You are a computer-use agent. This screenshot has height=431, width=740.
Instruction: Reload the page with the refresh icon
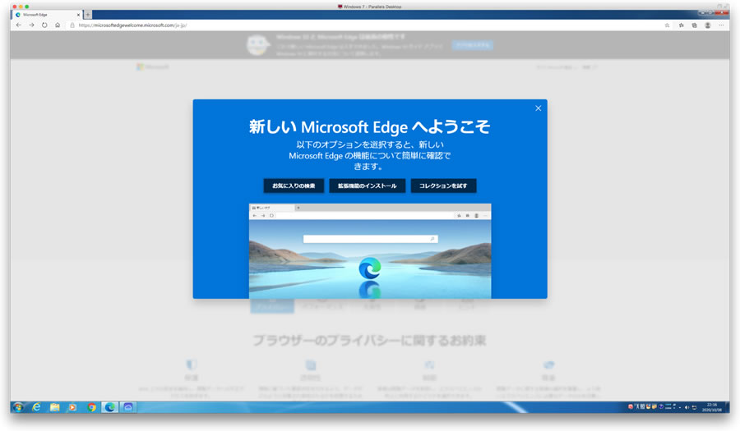[x=44, y=25]
